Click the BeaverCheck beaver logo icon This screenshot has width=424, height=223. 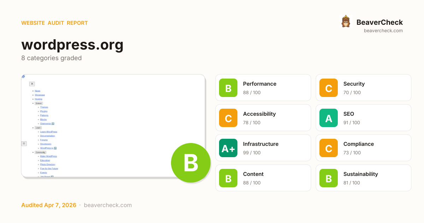coord(346,22)
